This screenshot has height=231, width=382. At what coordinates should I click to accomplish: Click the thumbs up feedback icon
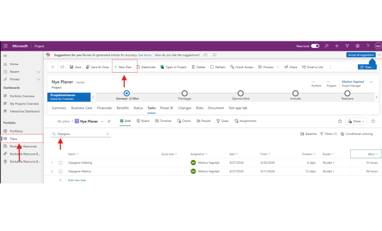[205, 55]
